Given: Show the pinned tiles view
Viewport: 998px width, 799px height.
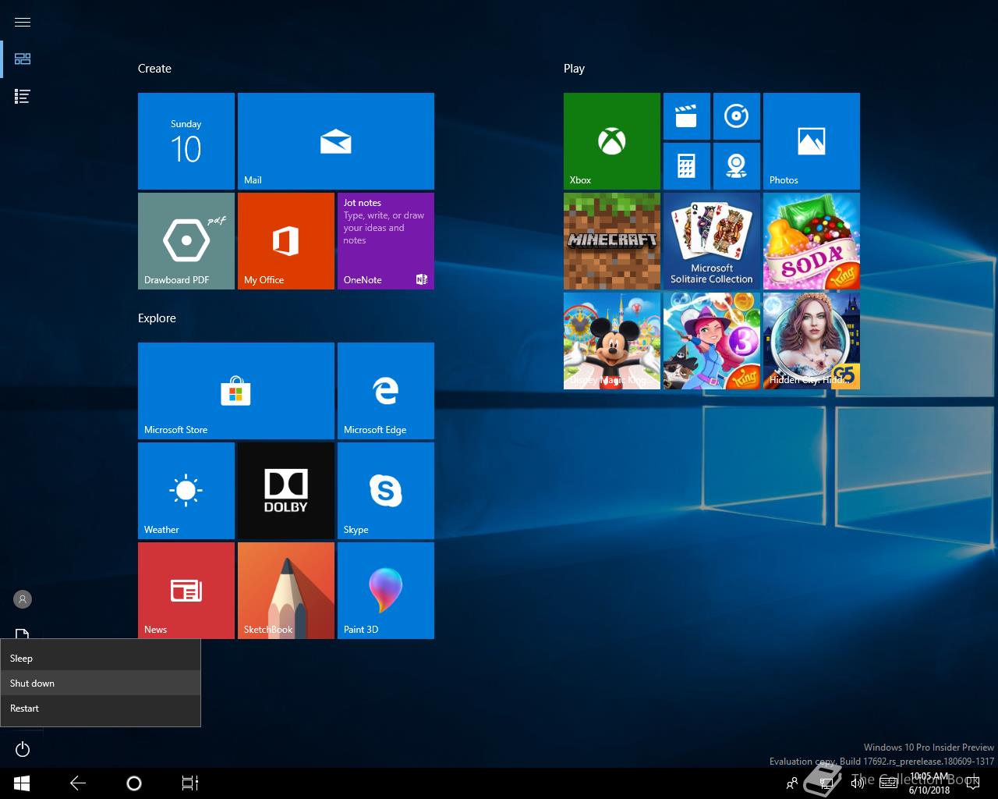Looking at the screenshot, I should point(23,59).
